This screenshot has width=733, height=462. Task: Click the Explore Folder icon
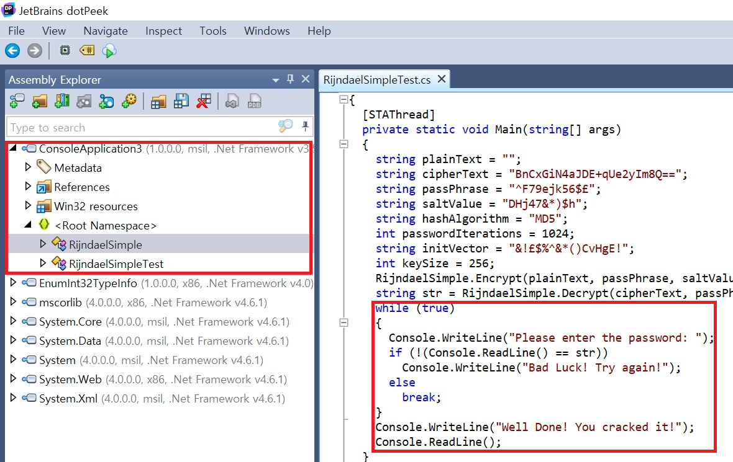39,101
